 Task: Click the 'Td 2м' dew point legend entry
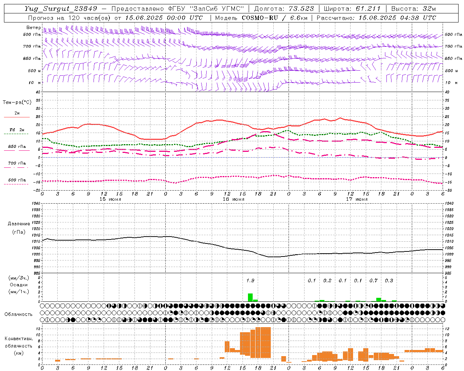17,132
